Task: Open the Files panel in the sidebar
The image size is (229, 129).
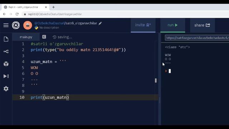Action: coord(6,39)
